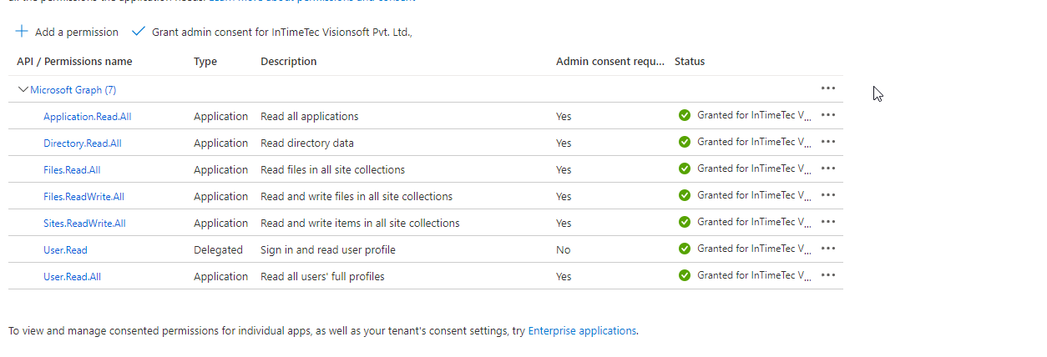1047x357 pixels.
Task: Open the ellipsis menu for Microsoft Graph group
Action: (x=828, y=88)
